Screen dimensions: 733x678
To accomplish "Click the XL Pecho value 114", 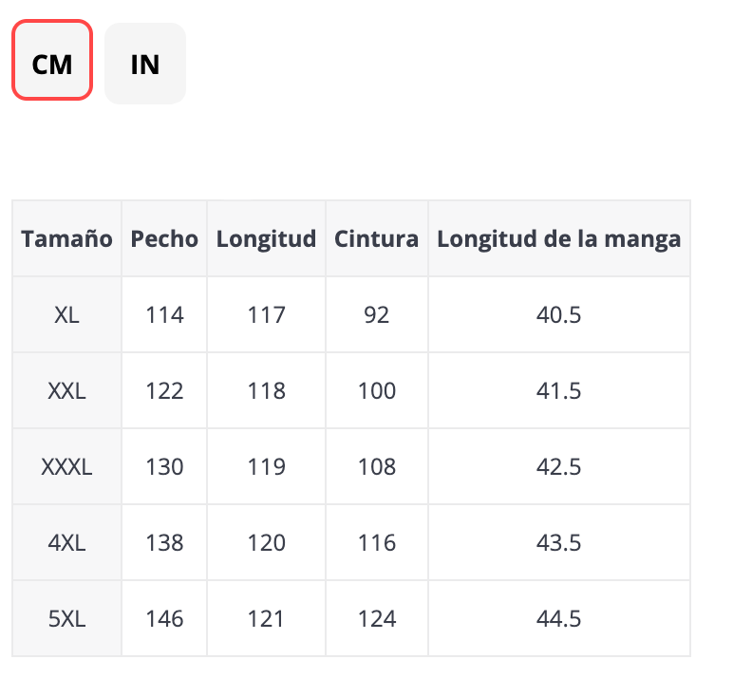I will point(164,314).
